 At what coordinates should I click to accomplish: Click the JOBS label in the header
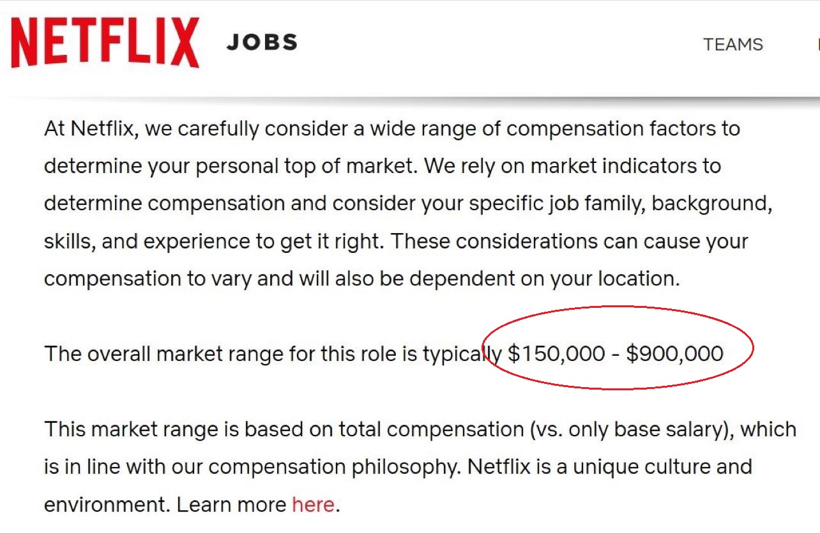point(262,43)
